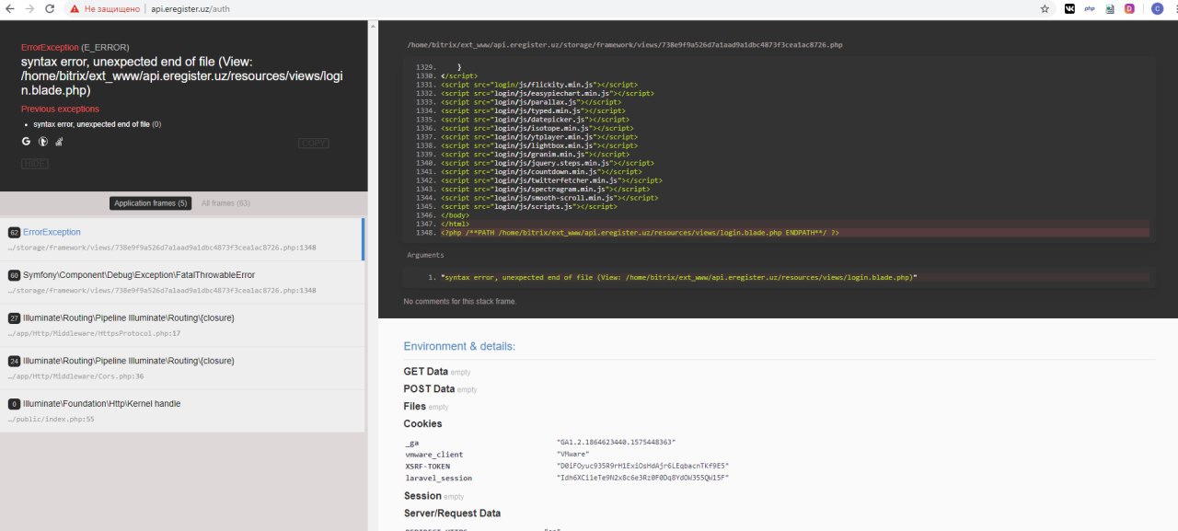Click the Server/Request Data heading

452,513
